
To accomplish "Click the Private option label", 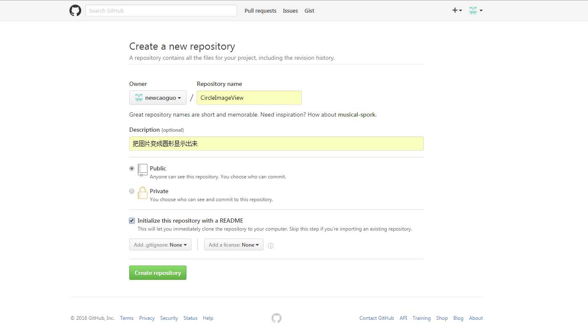I will point(159,191).
